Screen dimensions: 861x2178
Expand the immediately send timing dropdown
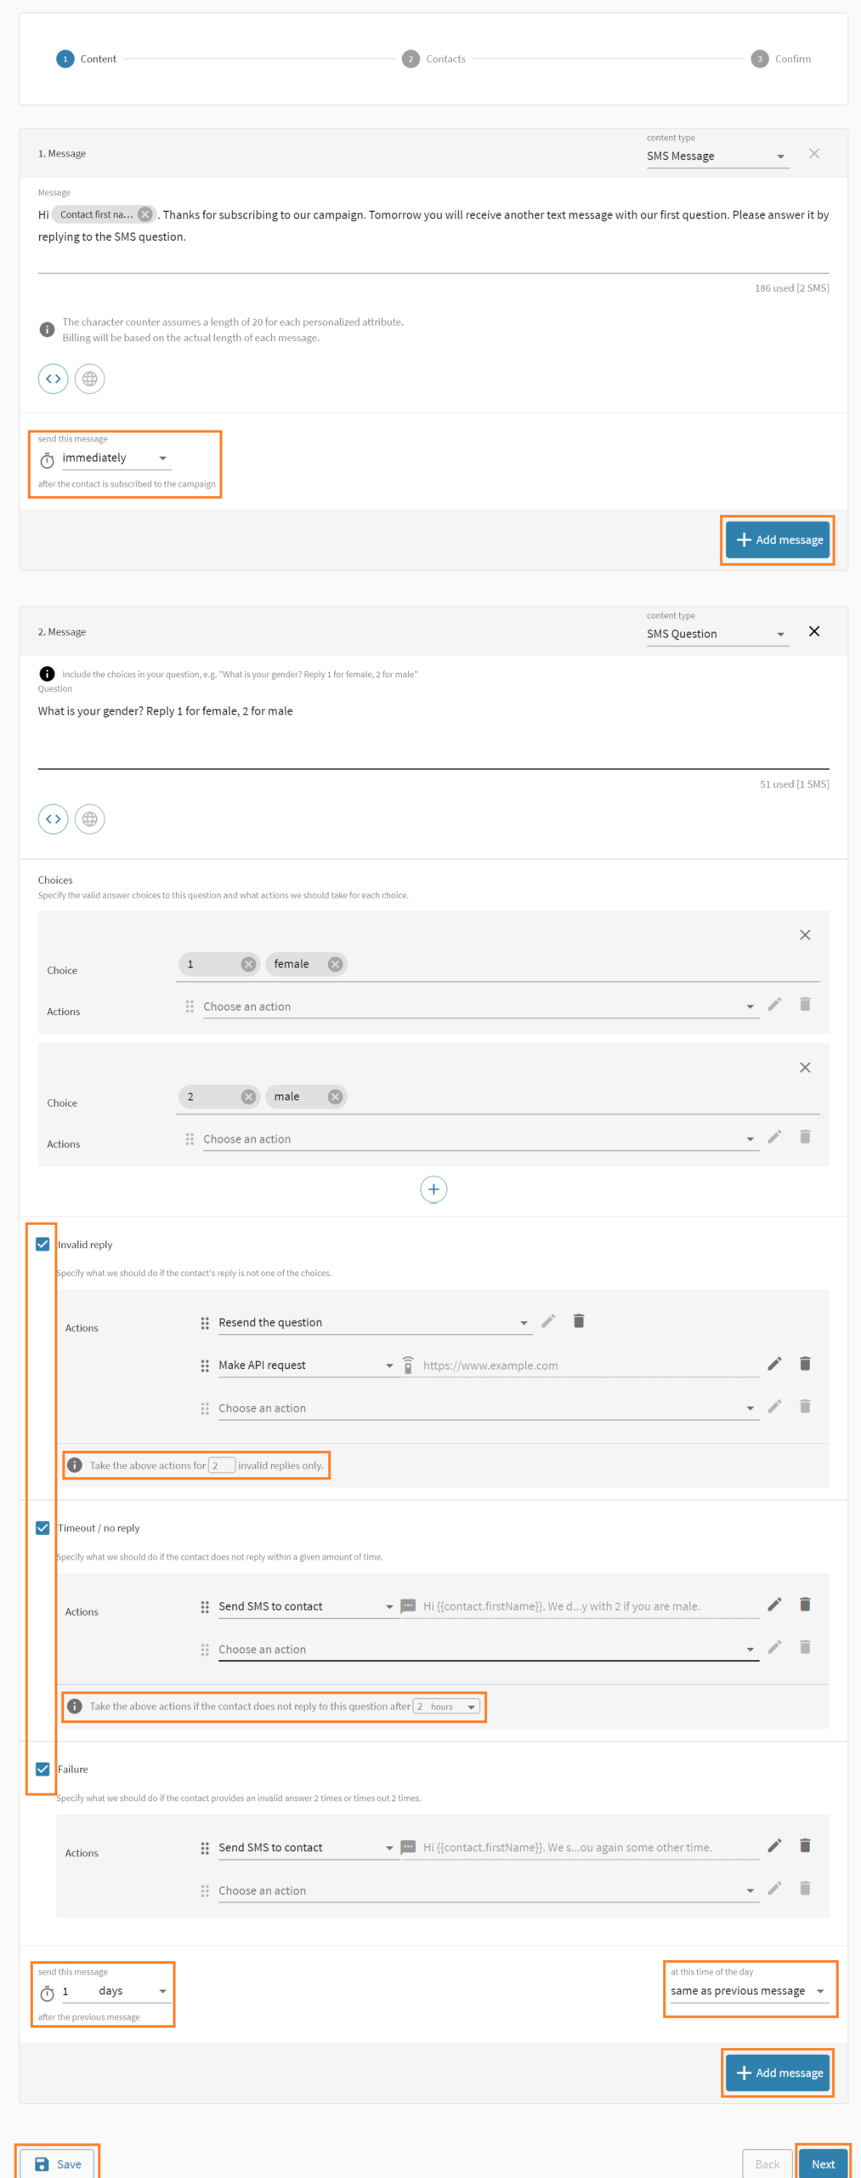click(x=115, y=458)
